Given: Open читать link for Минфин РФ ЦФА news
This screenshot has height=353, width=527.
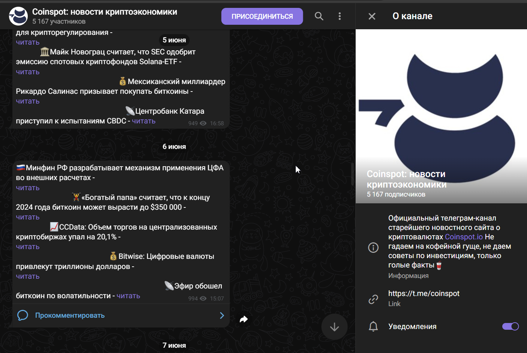Looking at the screenshot, I should (x=28, y=188).
